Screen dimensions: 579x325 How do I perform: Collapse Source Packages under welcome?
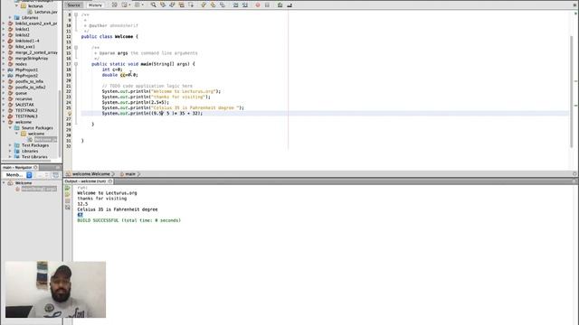pyautogui.click(x=10, y=128)
